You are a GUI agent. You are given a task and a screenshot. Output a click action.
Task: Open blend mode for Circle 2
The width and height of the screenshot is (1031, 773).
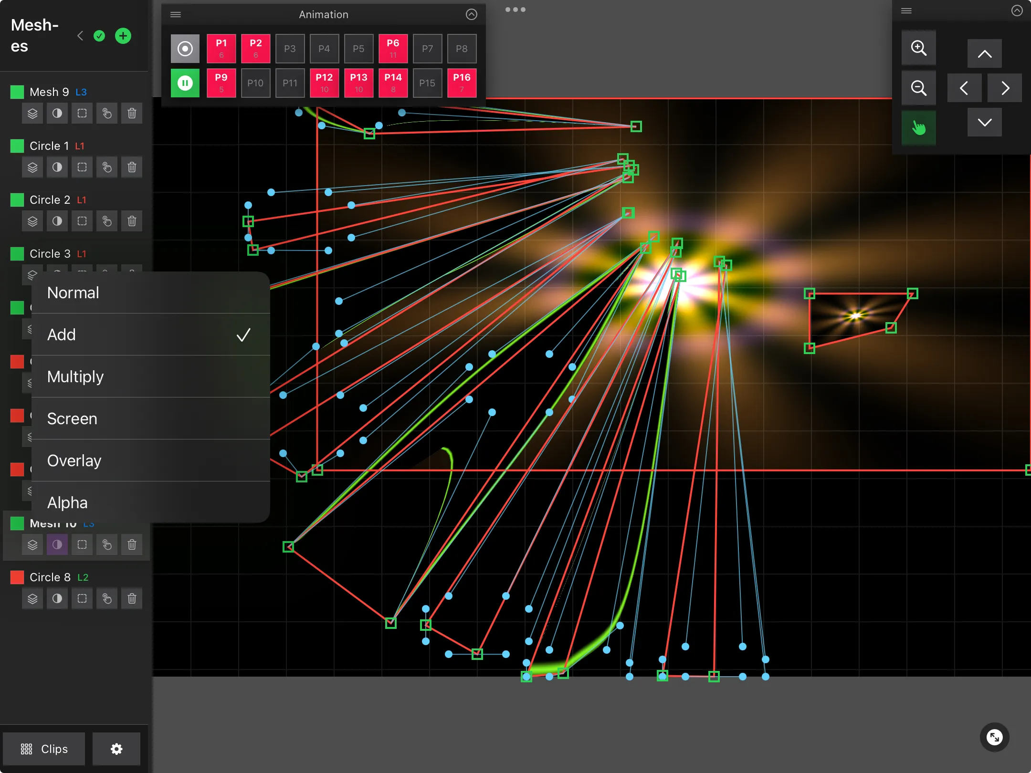[x=57, y=221]
